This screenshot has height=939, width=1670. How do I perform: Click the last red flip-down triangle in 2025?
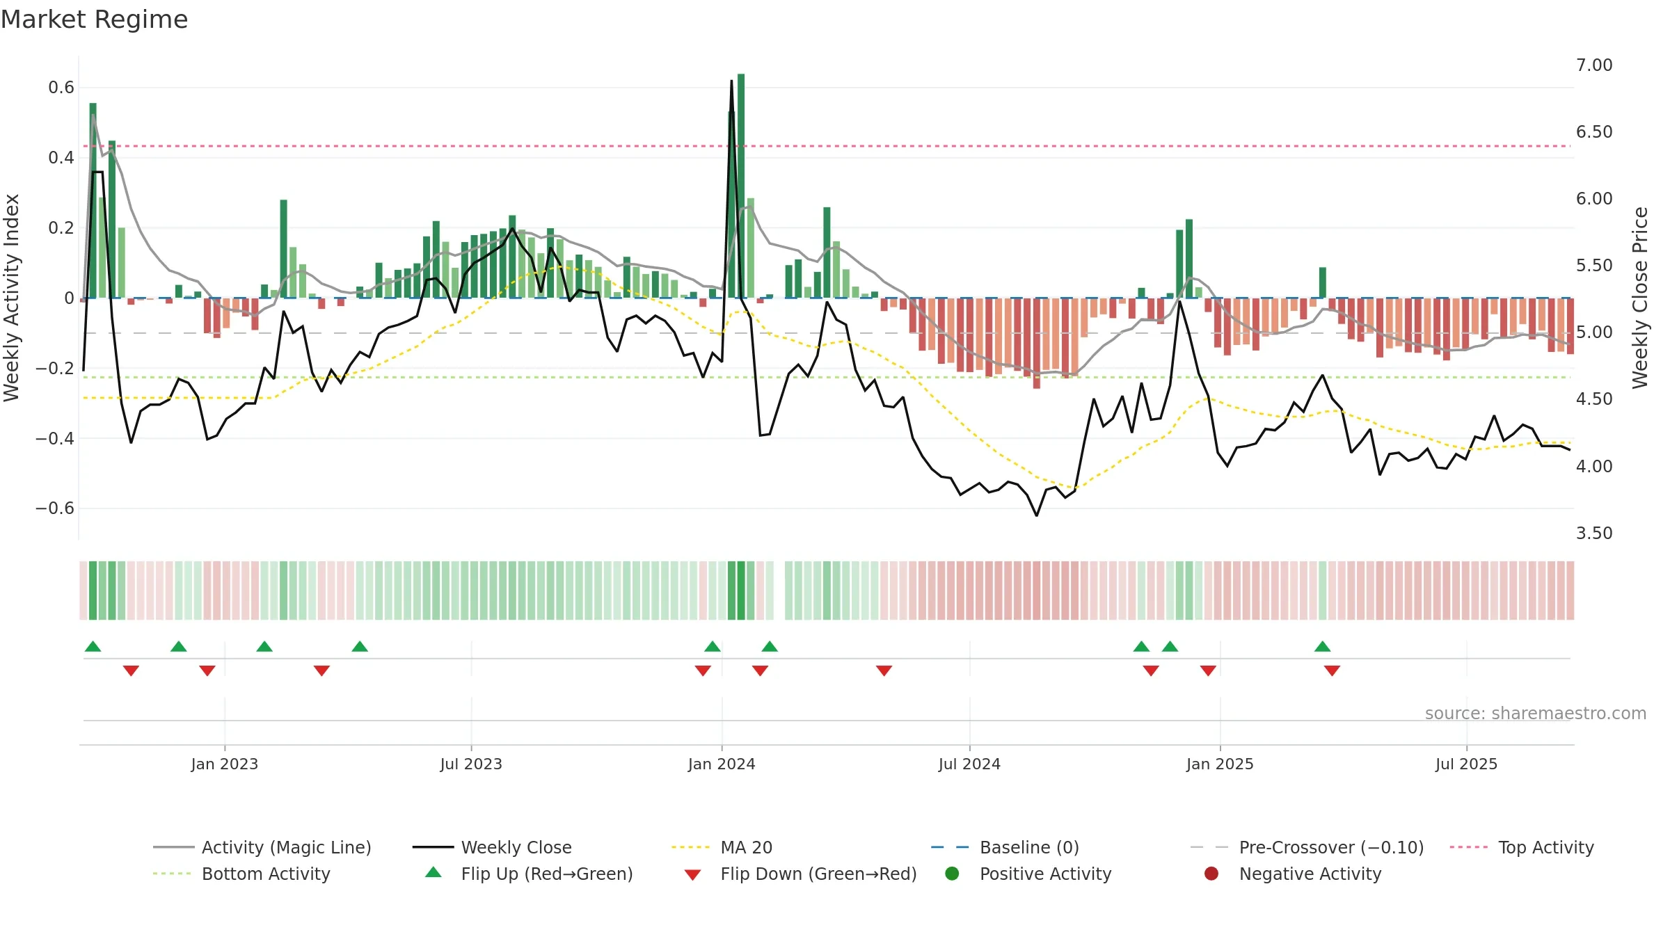tap(1332, 671)
